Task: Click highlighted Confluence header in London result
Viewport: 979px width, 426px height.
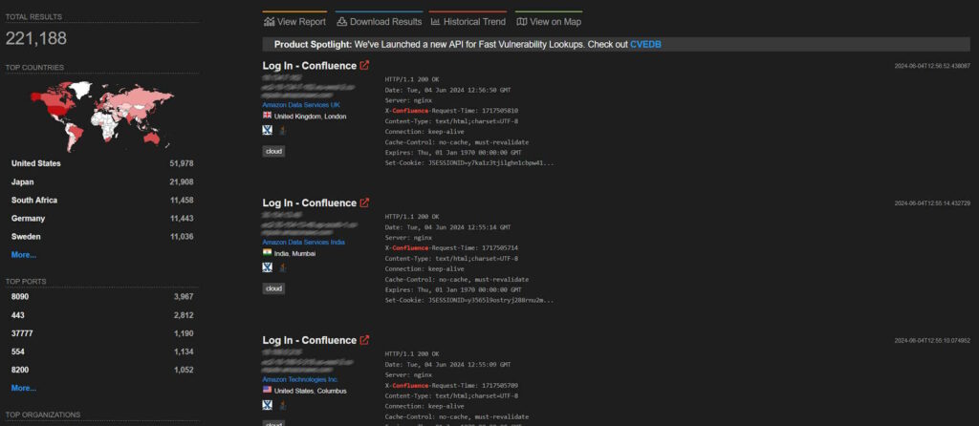Action: (411, 111)
